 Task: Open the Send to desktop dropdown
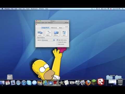coord(48,40)
